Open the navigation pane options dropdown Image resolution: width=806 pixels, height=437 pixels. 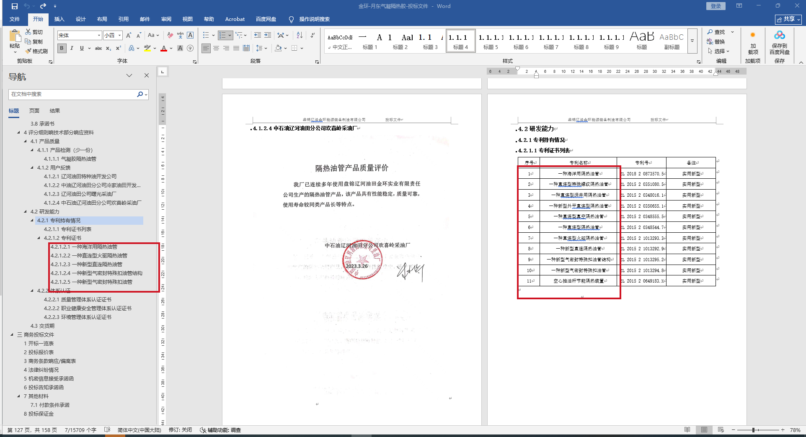click(x=129, y=76)
